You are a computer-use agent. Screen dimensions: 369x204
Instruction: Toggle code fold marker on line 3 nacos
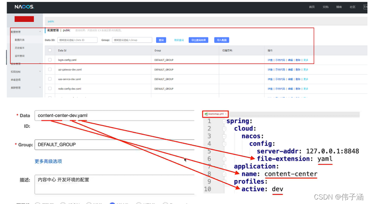point(224,136)
